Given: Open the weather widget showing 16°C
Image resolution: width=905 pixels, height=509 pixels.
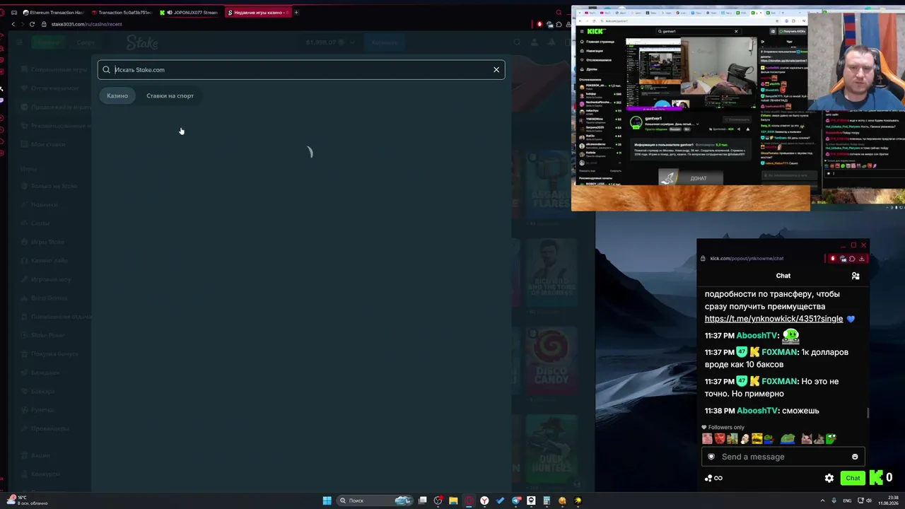Looking at the screenshot, I should click(28, 501).
